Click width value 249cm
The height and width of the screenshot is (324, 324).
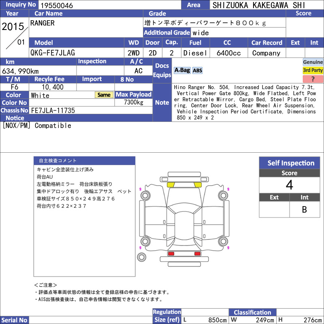click(265, 320)
